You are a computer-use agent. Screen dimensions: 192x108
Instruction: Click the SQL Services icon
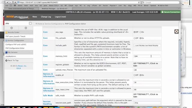click(x=6, y=52)
